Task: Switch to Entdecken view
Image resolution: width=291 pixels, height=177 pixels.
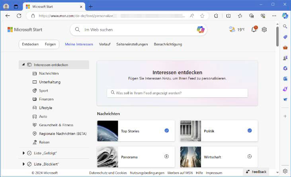Action: coord(30,44)
